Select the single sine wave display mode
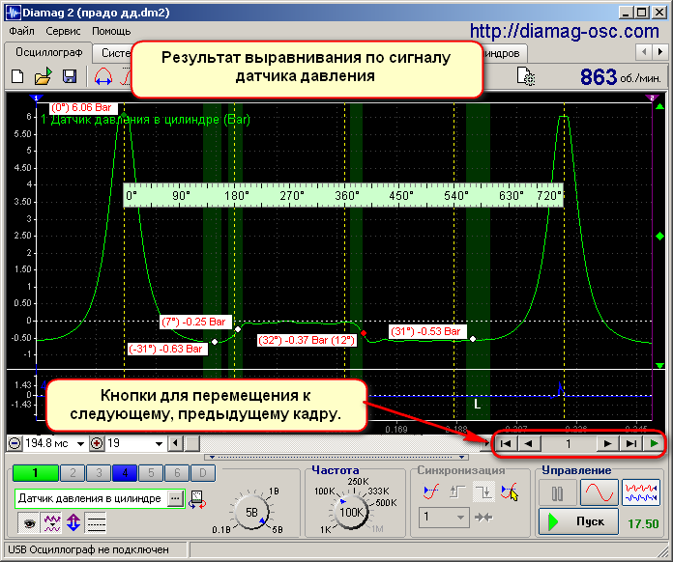Screen dimensions: 673x562 click(600, 493)
